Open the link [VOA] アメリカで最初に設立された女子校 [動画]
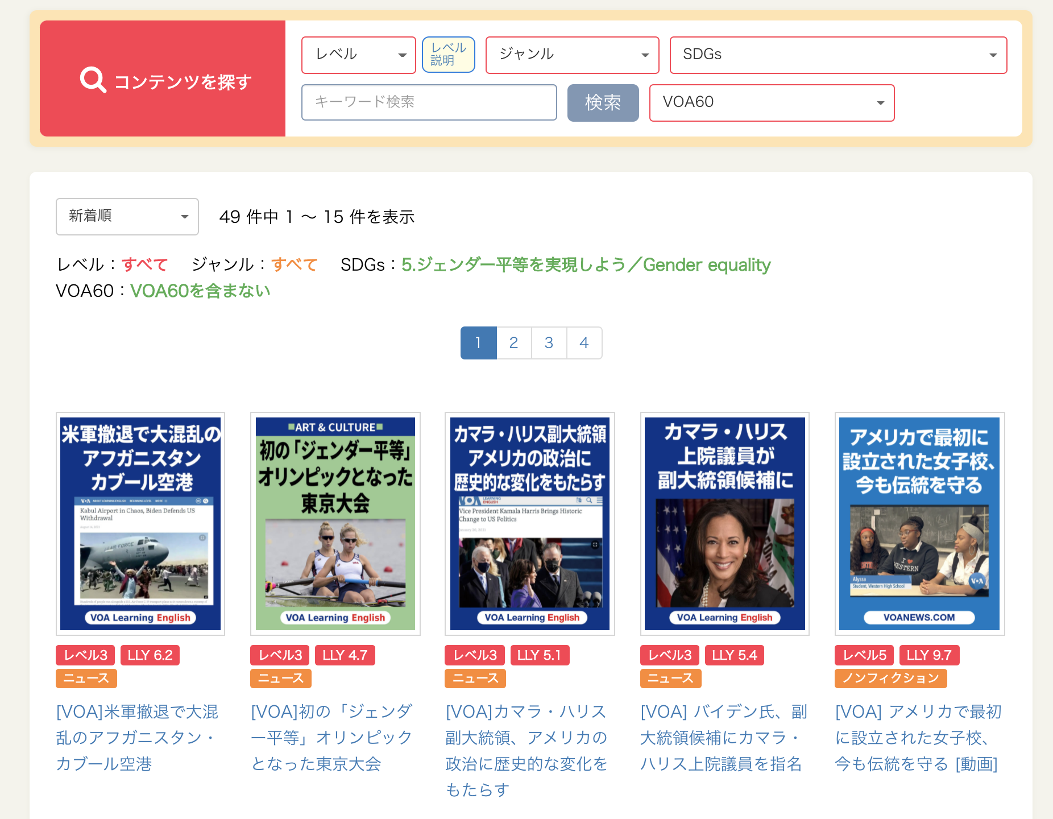Viewport: 1053px width, 819px height. click(x=918, y=738)
